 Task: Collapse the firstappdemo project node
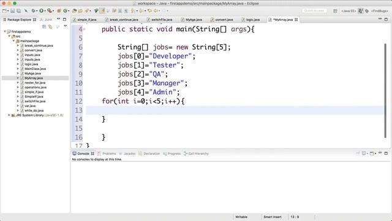tap(5, 31)
